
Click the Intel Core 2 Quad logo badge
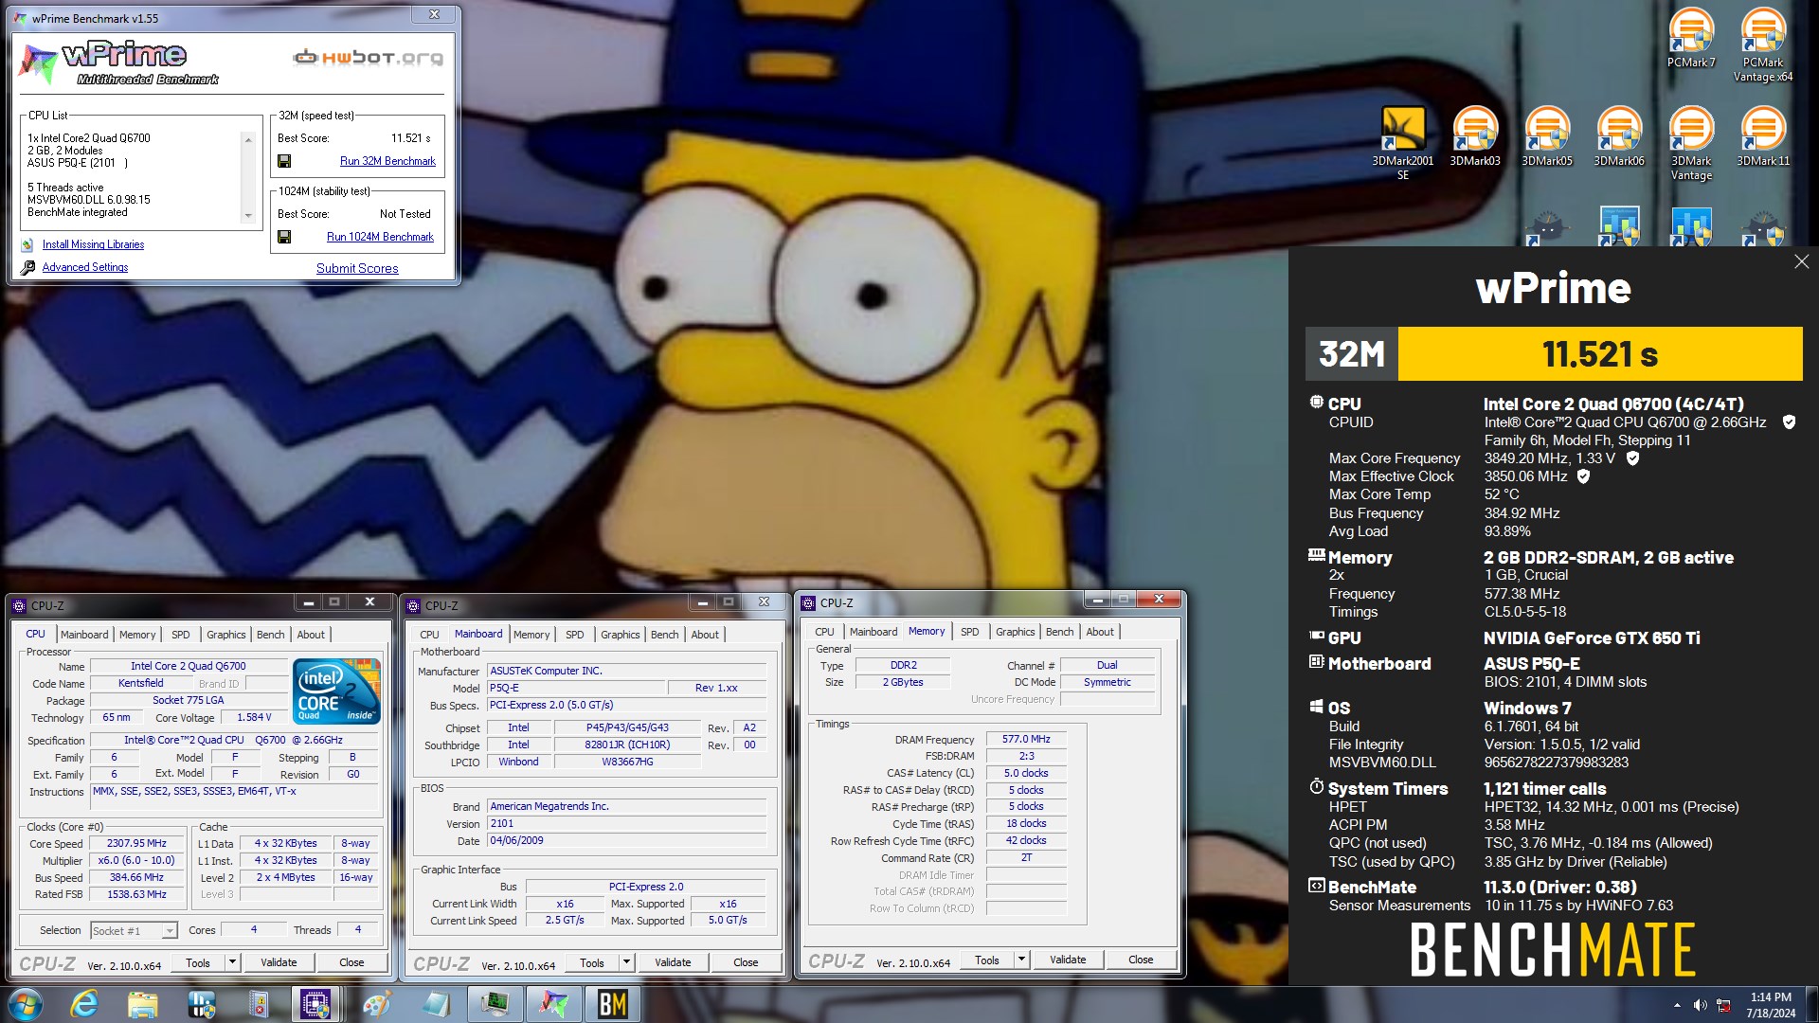[337, 691]
